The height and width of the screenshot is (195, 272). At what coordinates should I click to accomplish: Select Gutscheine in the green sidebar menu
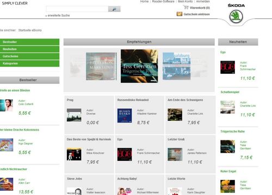[29, 56]
